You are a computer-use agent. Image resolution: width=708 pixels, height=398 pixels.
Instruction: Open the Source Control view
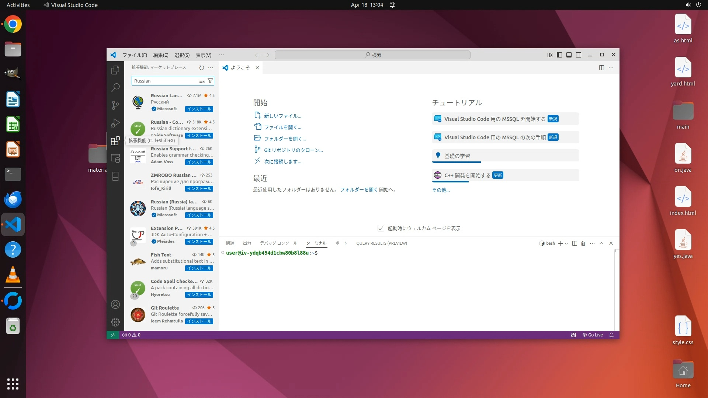click(x=115, y=105)
